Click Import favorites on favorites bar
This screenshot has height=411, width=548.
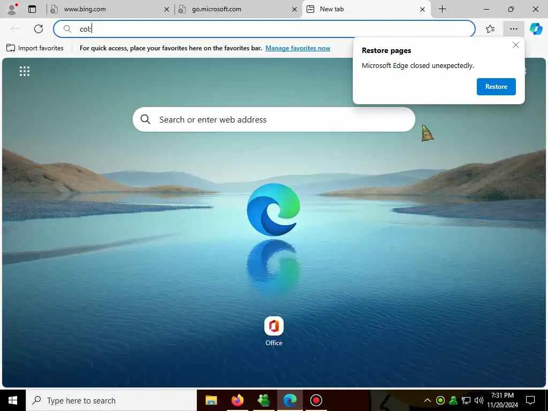click(x=35, y=48)
